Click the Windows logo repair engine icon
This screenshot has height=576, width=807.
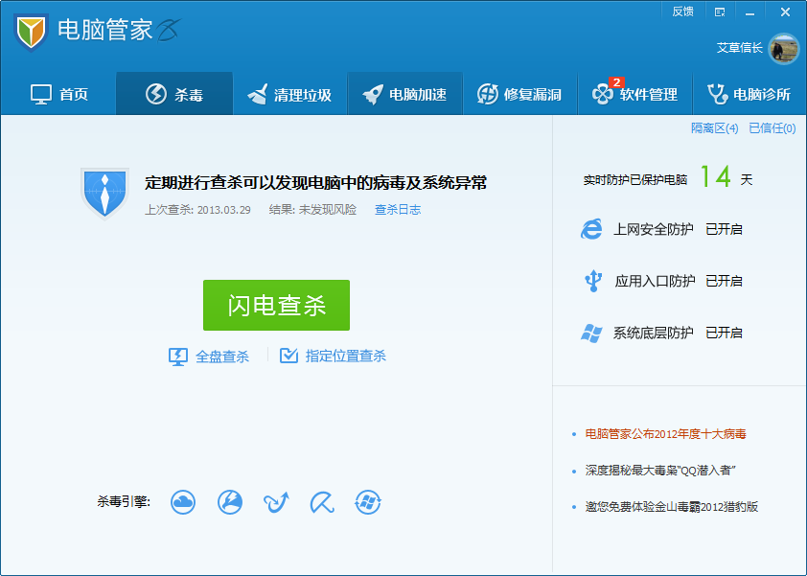pyautogui.click(x=368, y=501)
